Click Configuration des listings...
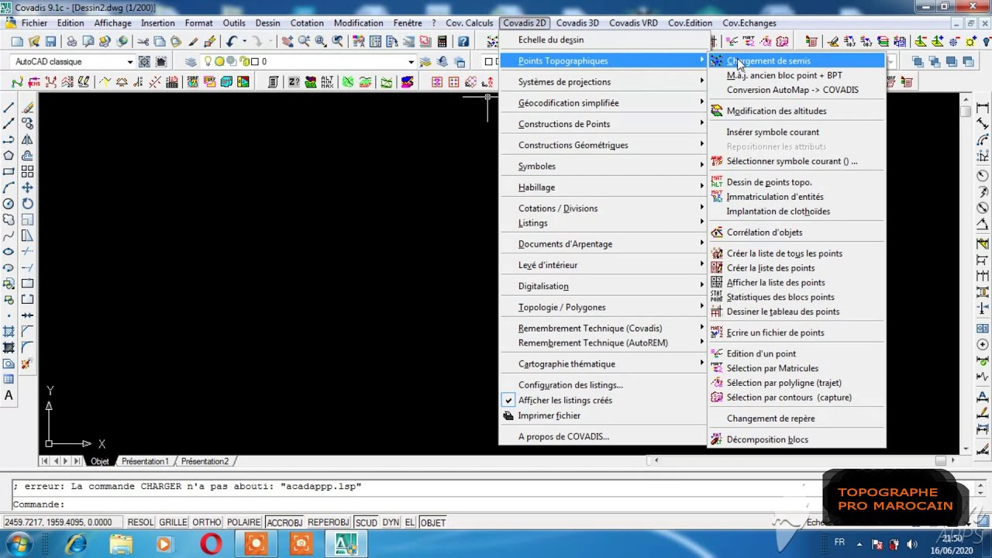Screen dimensions: 992x558 [x=603, y=385]
